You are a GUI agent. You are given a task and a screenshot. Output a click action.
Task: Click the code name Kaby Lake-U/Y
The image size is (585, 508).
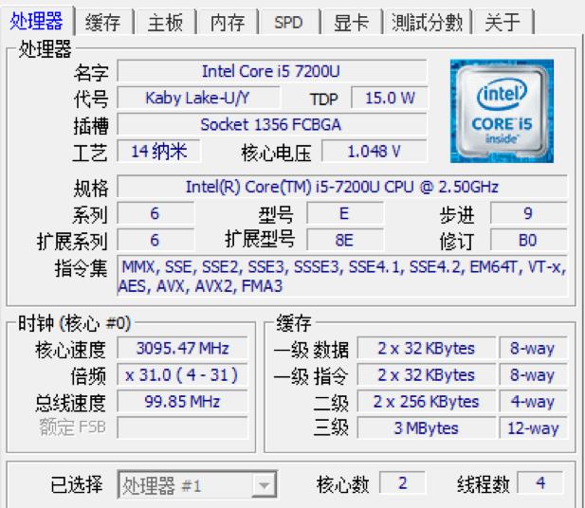coord(198,98)
